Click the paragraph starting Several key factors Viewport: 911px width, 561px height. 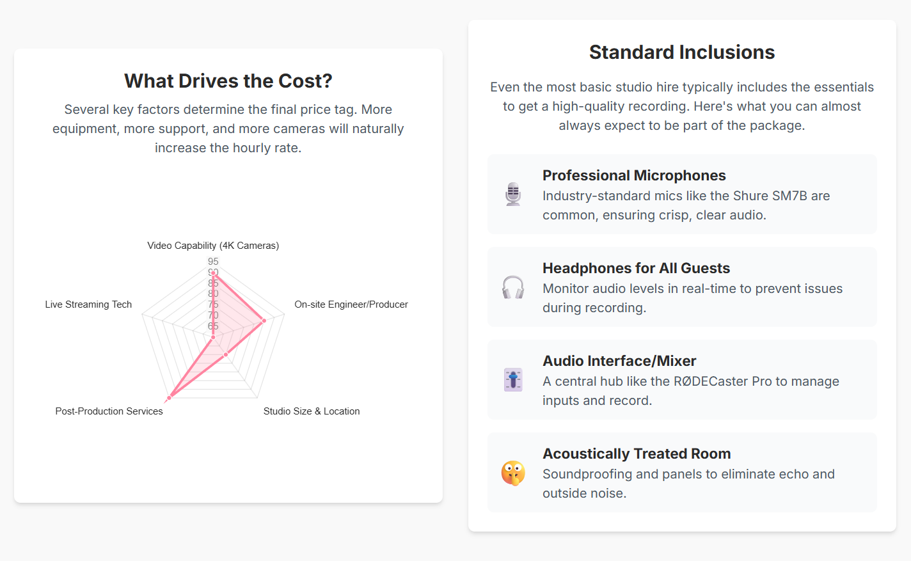tap(228, 129)
